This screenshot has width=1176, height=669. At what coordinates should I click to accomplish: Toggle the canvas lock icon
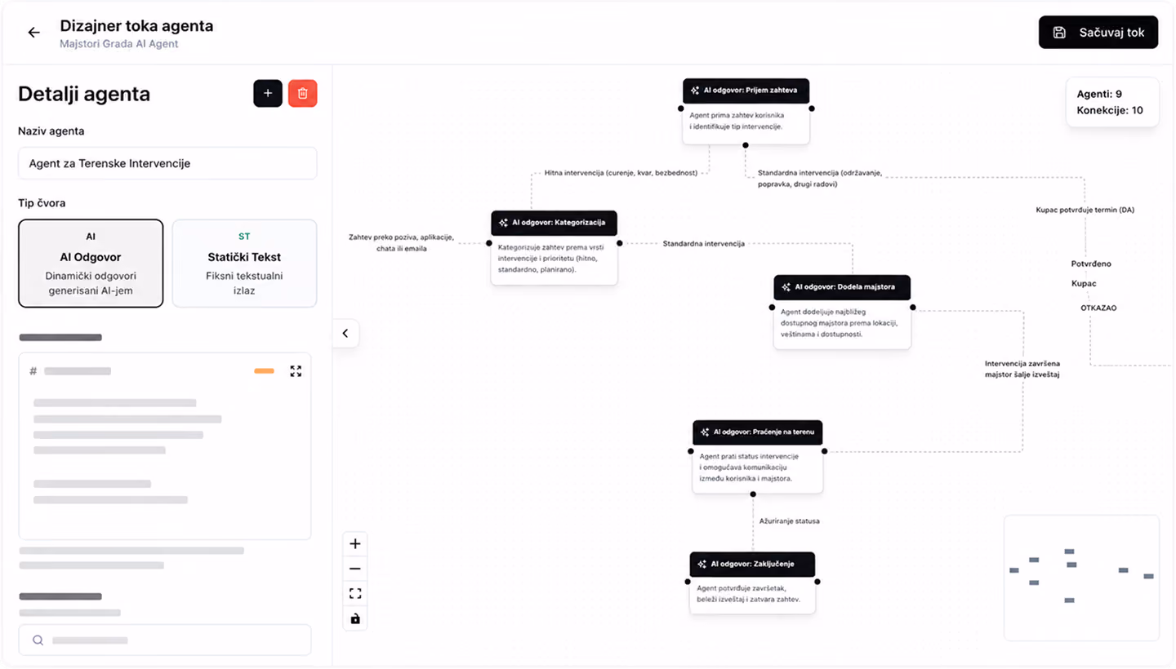click(x=354, y=618)
